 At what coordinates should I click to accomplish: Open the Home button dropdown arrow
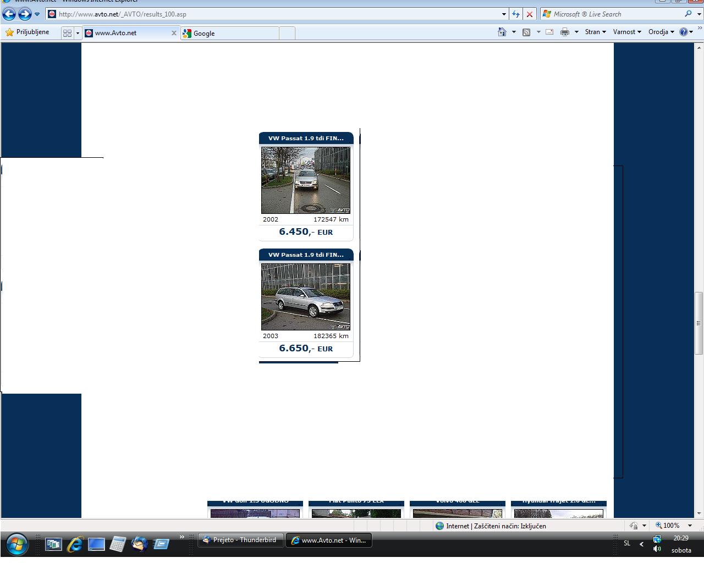(x=514, y=32)
